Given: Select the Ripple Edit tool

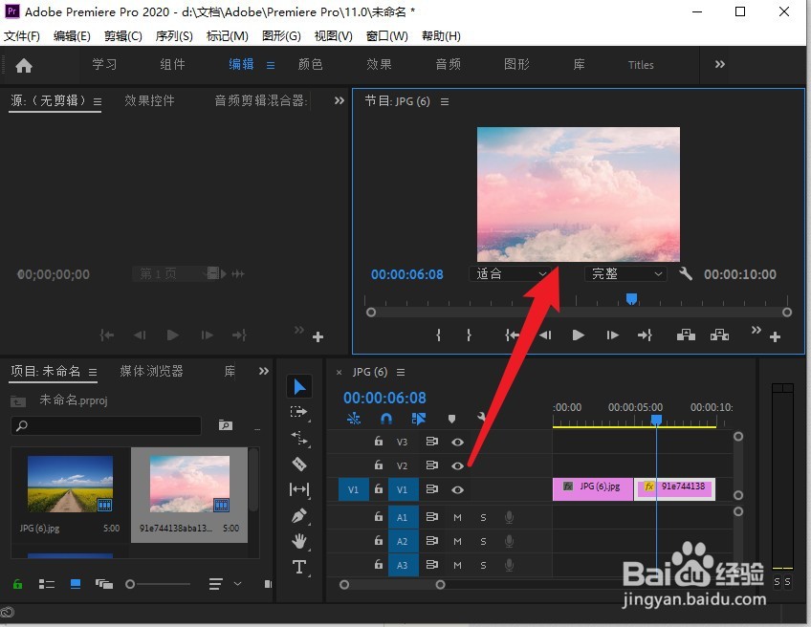Looking at the screenshot, I should (299, 438).
